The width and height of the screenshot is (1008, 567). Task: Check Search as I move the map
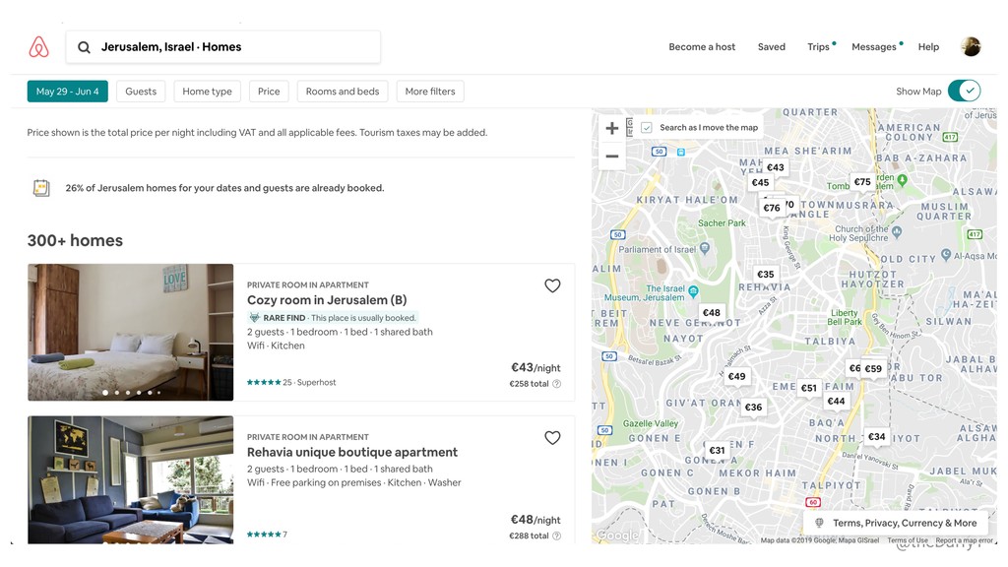647,128
